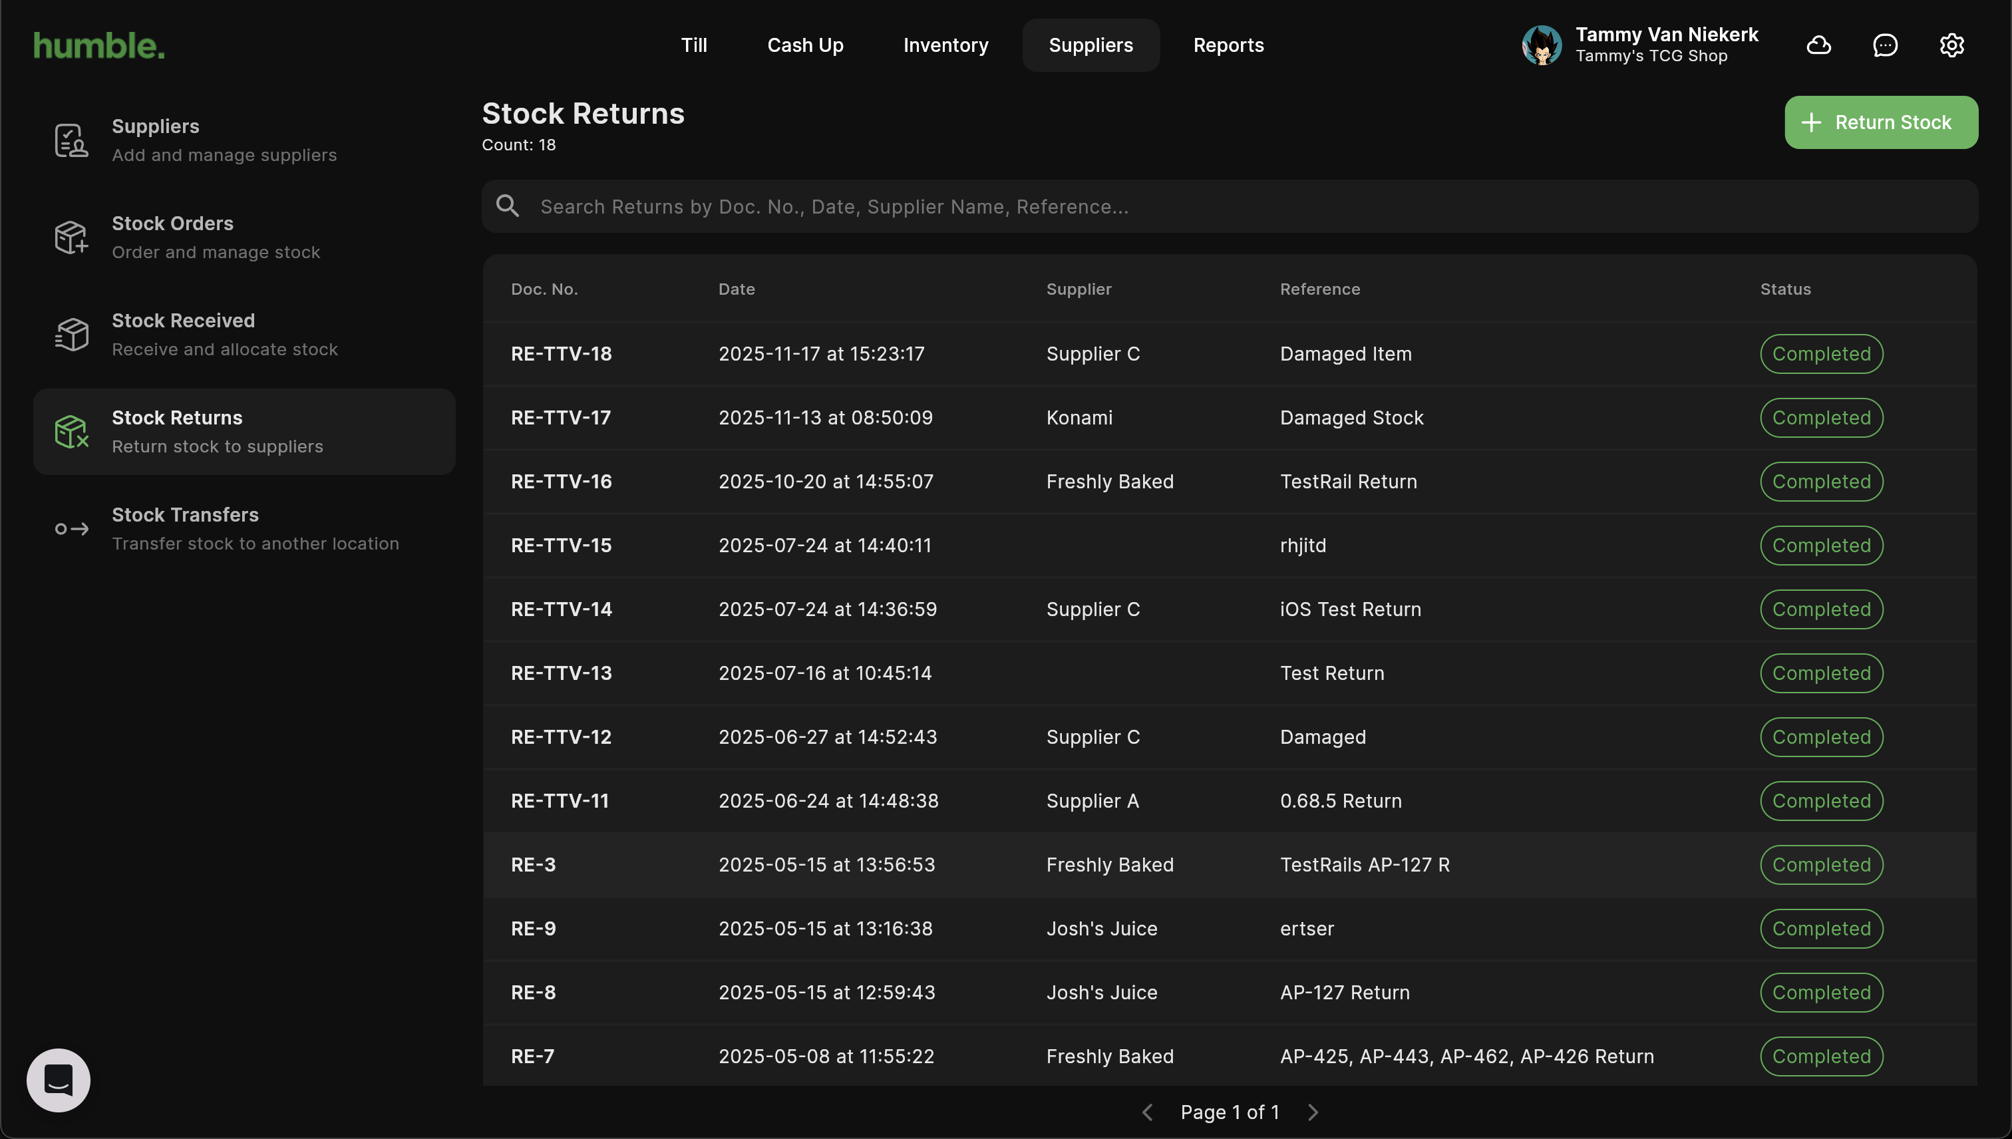The width and height of the screenshot is (2012, 1139).
Task: Click the user profile avatar
Action: 1541,45
